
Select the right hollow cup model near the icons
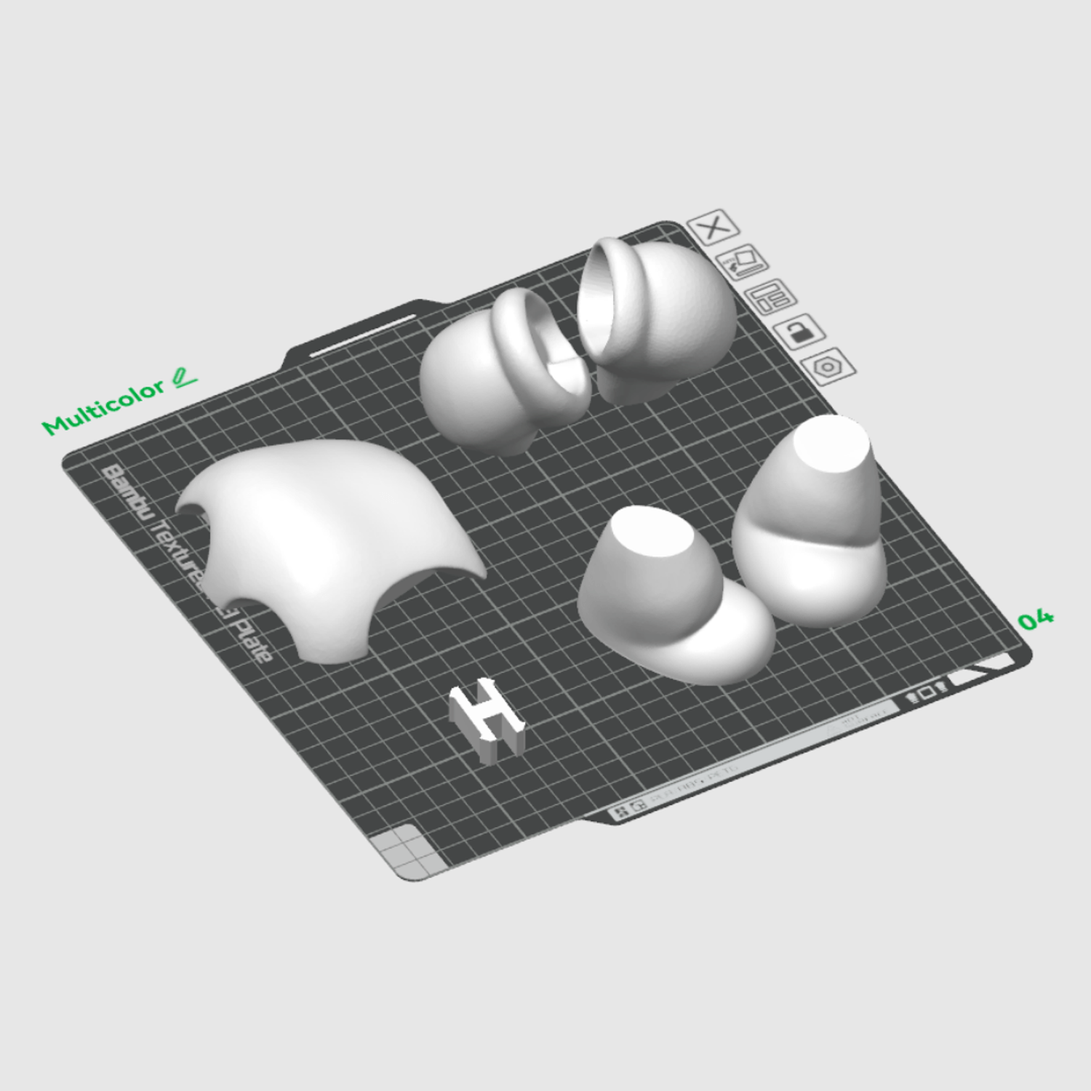click(x=656, y=319)
